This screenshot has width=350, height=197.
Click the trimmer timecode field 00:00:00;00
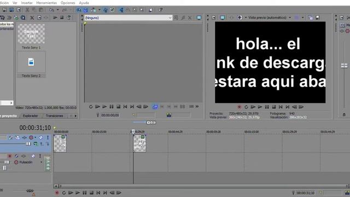pos(110,115)
